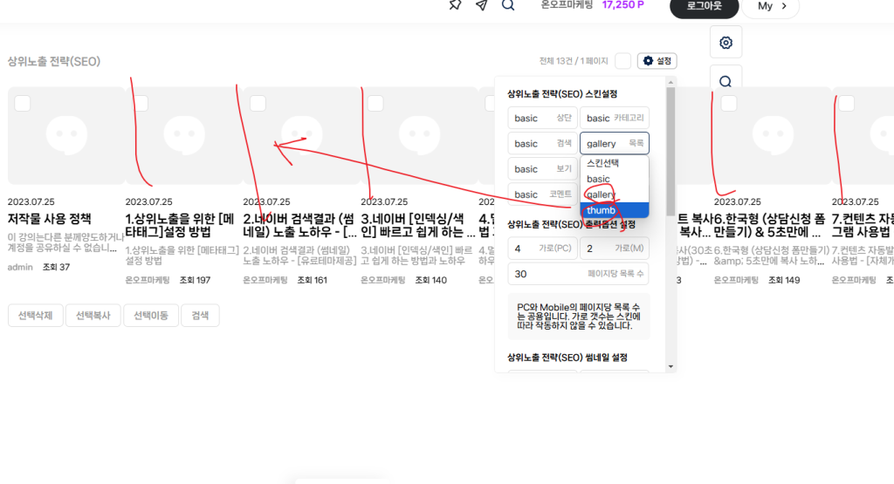
Task: Click the 선택이동 button
Action: click(150, 316)
